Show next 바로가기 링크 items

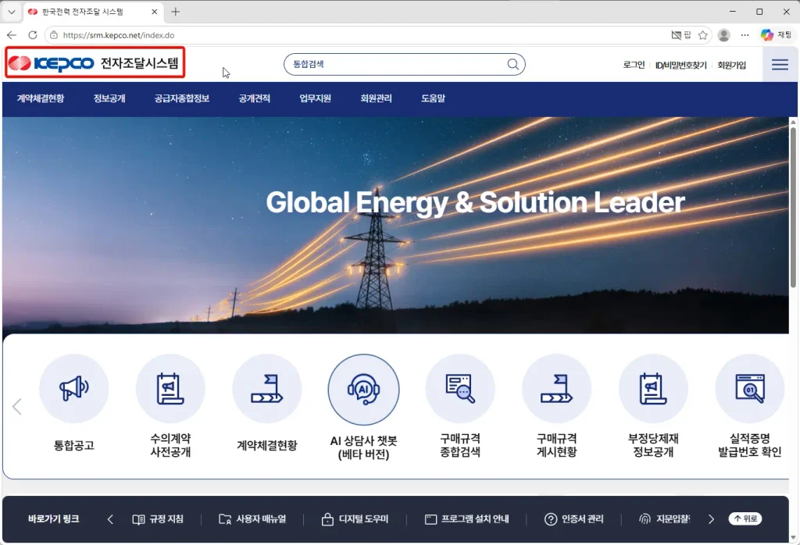pyautogui.click(x=711, y=519)
